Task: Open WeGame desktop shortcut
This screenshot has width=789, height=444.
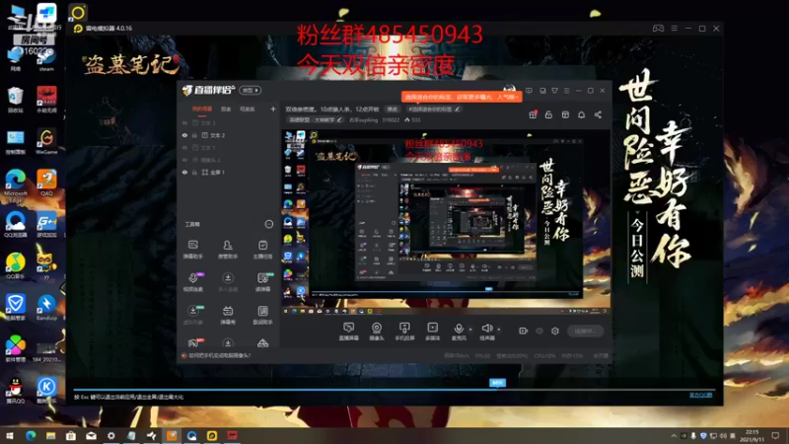Action: click(x=46, y=141)
